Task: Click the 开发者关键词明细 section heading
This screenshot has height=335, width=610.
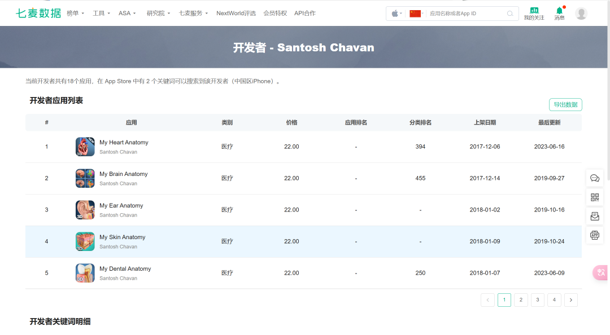Action: coord(60,321)
